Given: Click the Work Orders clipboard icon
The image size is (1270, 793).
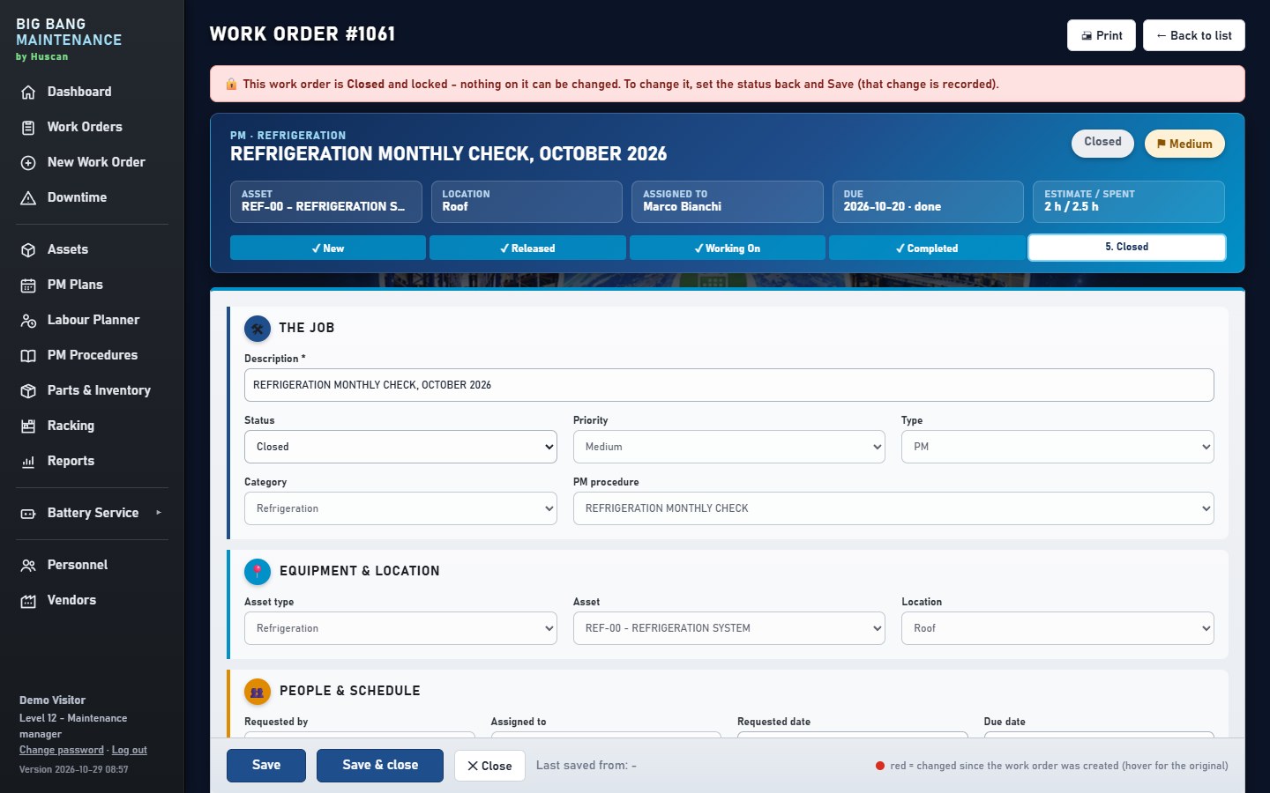Looking at the screenshot, I should click(28, 127).
